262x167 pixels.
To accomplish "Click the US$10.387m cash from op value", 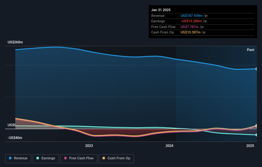I will click(x=191, y=33).
